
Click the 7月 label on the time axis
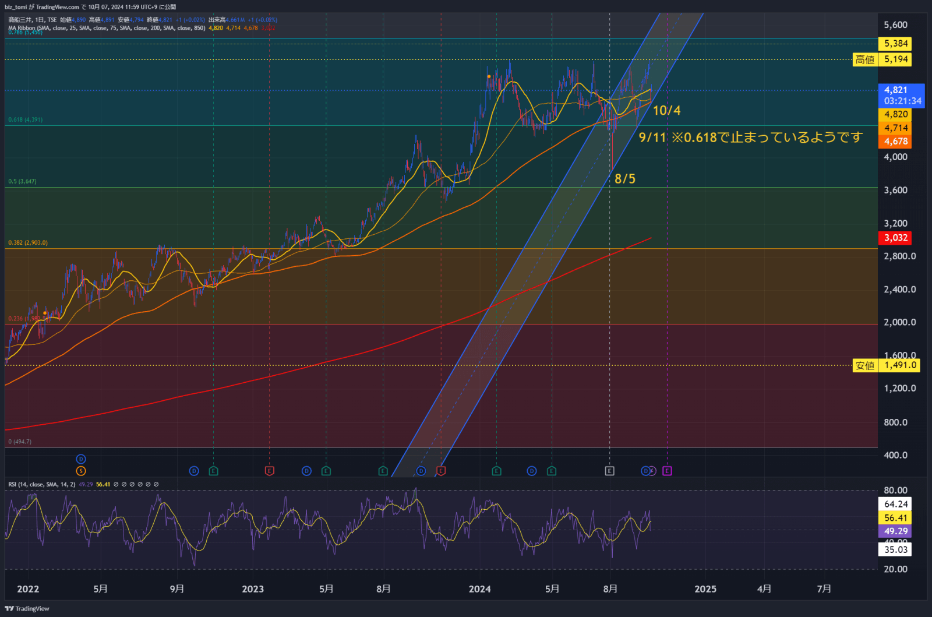824,589
